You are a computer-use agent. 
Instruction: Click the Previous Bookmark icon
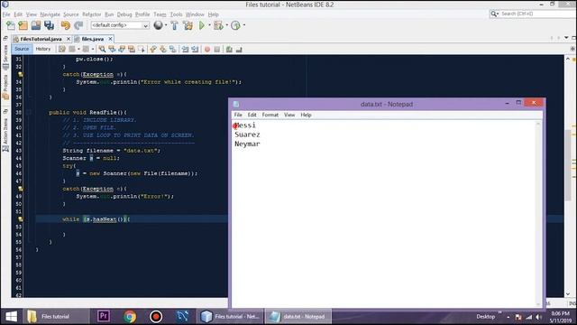click(153, 49)
